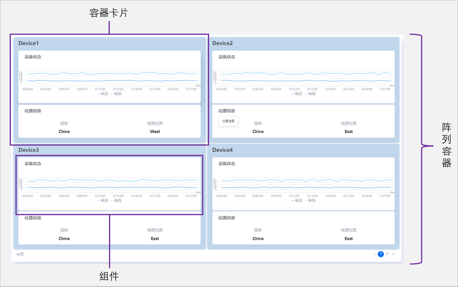Click the Device1 card title
This screenshot has width=458, height=287.
coord(28,43)
